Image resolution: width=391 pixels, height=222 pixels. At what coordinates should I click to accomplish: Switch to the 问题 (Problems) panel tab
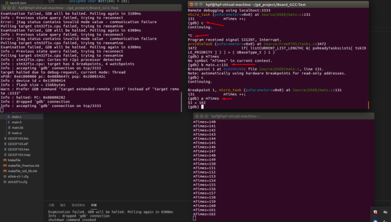pos(51,205)
